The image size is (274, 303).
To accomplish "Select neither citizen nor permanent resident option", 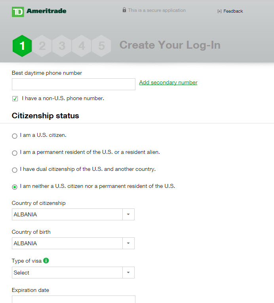I will tap(15, 187).
